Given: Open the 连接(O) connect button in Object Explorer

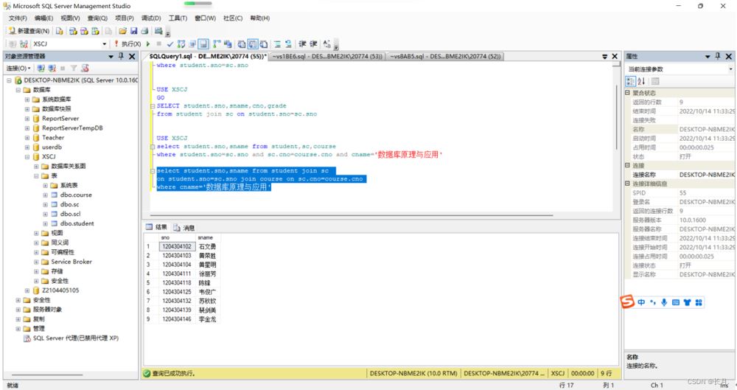Looking at the screenshot, I should coord(18,68).
